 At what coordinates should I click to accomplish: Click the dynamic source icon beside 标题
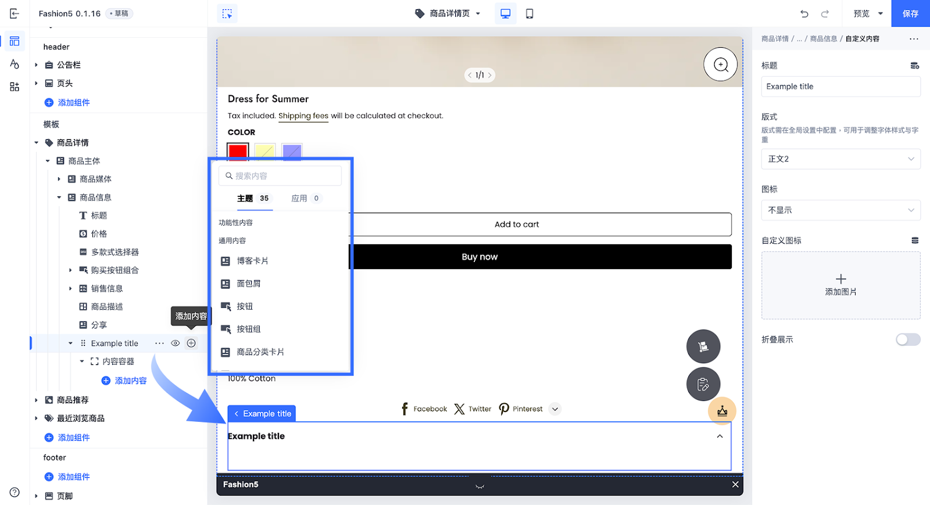[x=915, y=66]
